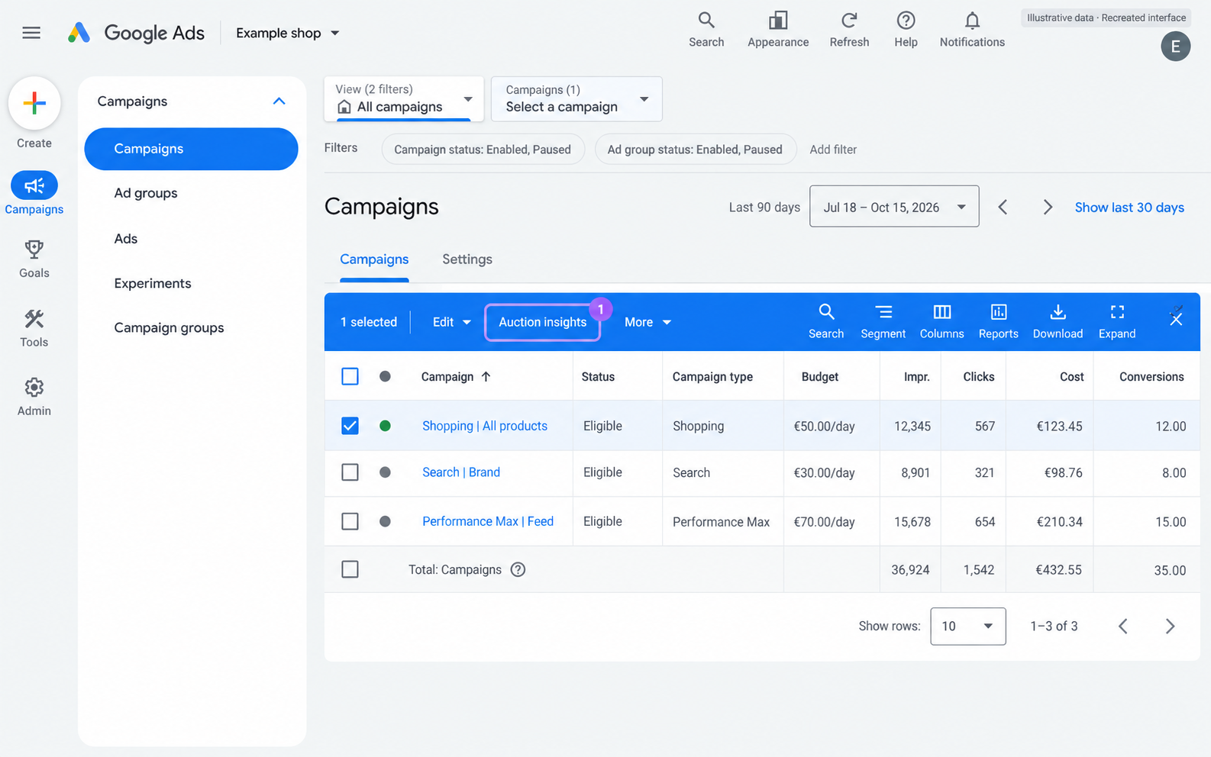Image resolution: width=1211 pixels, height=757 pixels.
Task: Open the hamburger main menu
Action: coord(31,33)
